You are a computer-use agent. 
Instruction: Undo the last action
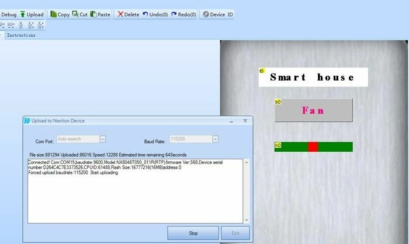pos(154,13)
